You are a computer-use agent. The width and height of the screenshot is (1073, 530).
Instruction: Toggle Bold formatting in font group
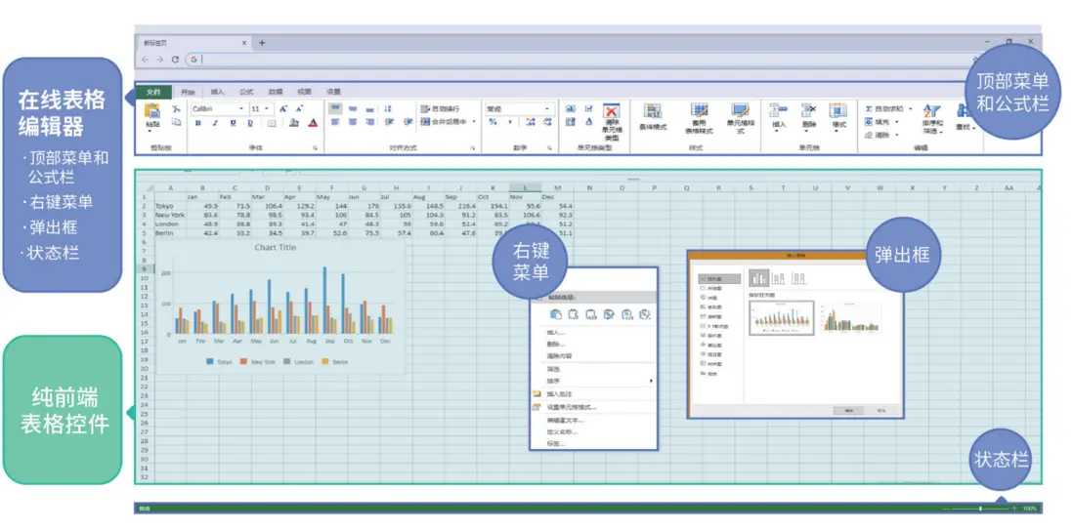coord(197,123)
